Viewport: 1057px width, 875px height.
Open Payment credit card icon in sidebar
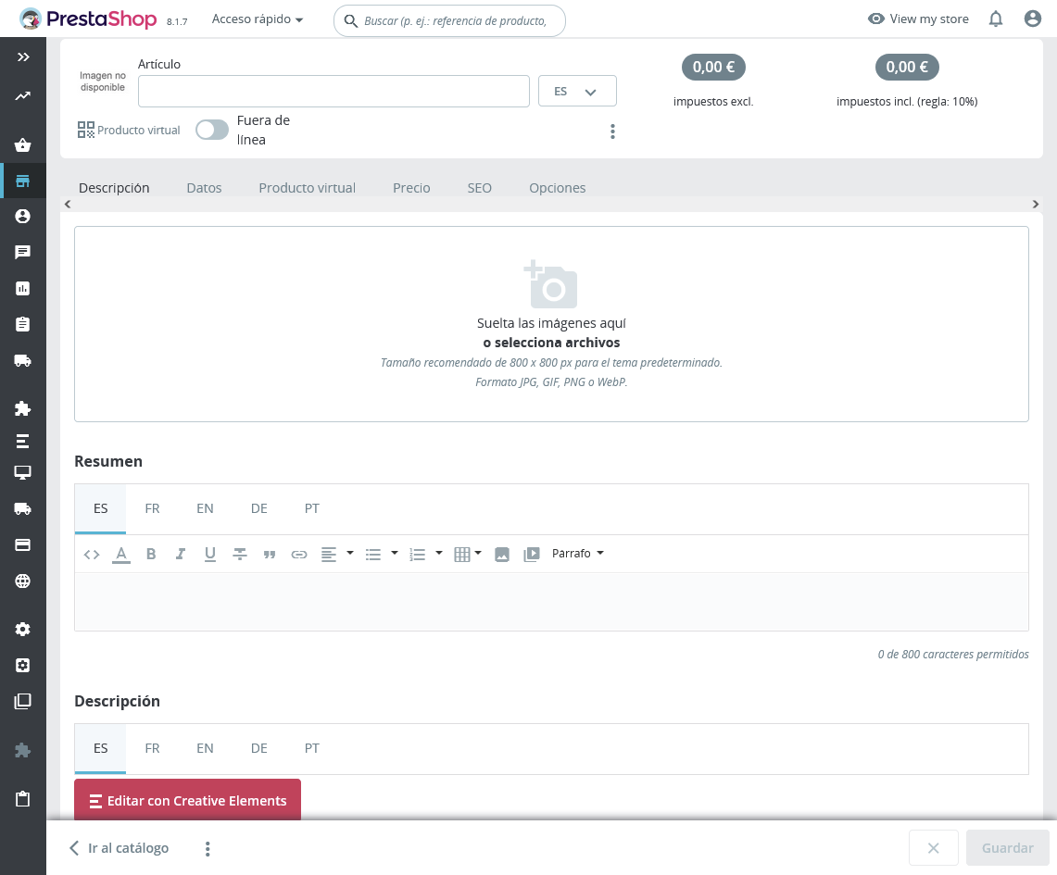tap(23, 545)
